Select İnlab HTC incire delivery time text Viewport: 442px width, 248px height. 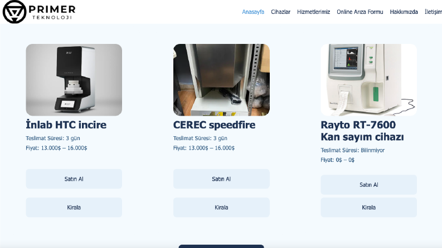[x=53, y=138]
